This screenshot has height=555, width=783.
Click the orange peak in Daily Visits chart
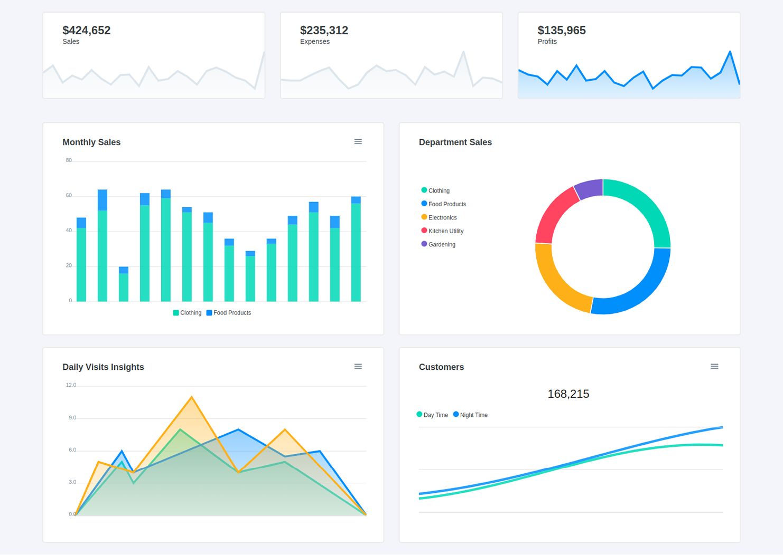[x=191, y=397]
